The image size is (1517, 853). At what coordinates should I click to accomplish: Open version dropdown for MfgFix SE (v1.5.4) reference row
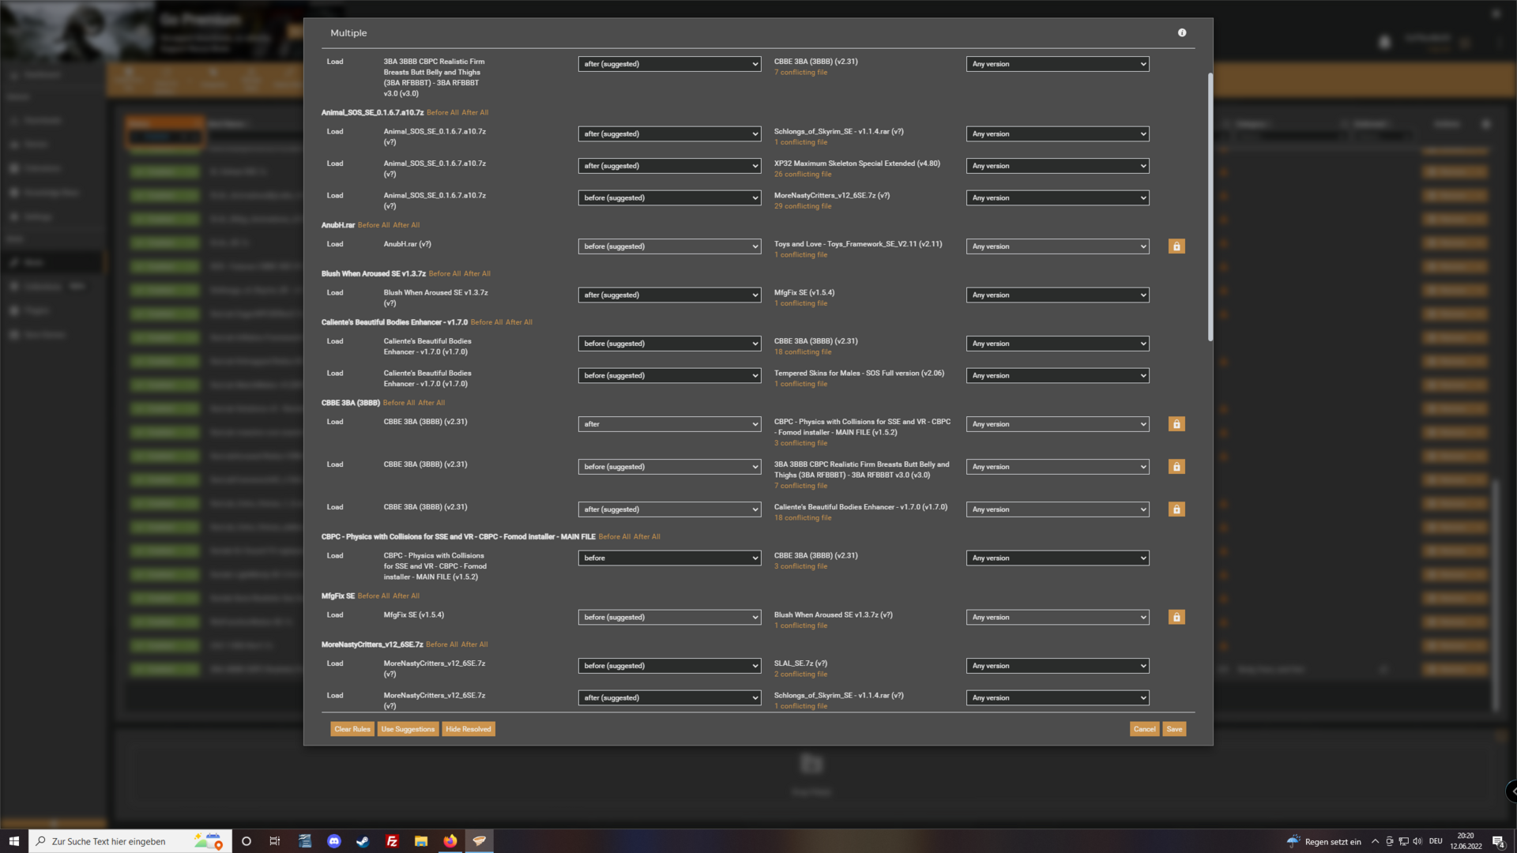[1057, 295]
